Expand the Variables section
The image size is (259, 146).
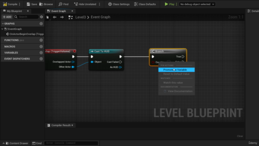(11, 53)
